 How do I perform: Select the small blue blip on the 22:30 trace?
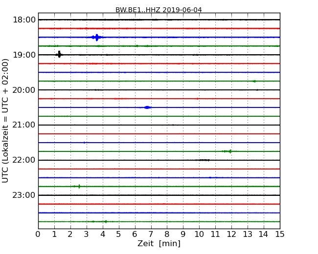[210, 178]
